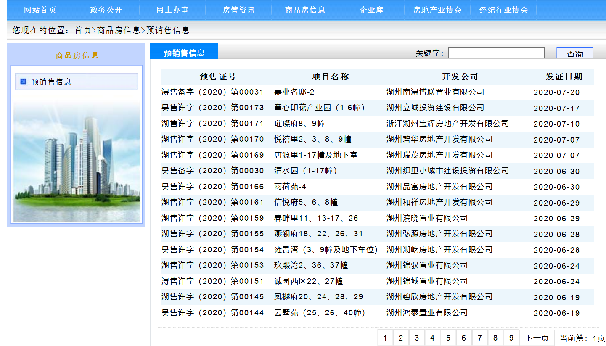Go to page 6 in pagination

click(464, 338)
